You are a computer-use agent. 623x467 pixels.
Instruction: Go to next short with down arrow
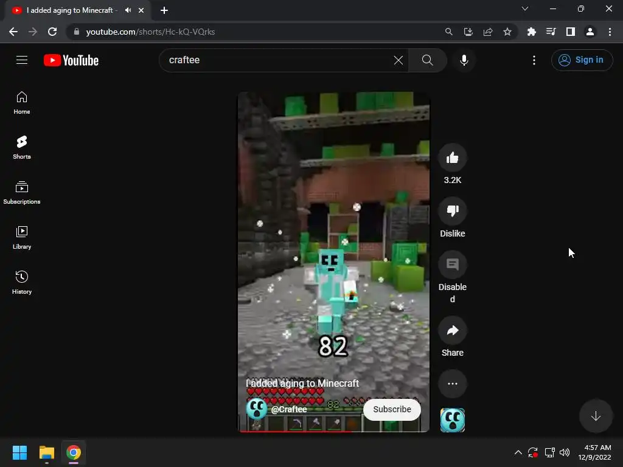click(596, 416)
